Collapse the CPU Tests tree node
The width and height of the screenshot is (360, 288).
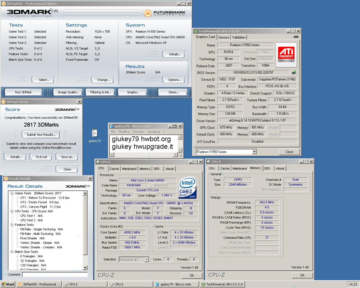(12, 211)
